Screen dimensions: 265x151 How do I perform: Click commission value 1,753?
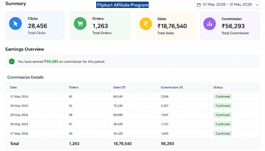coord(165,124)
